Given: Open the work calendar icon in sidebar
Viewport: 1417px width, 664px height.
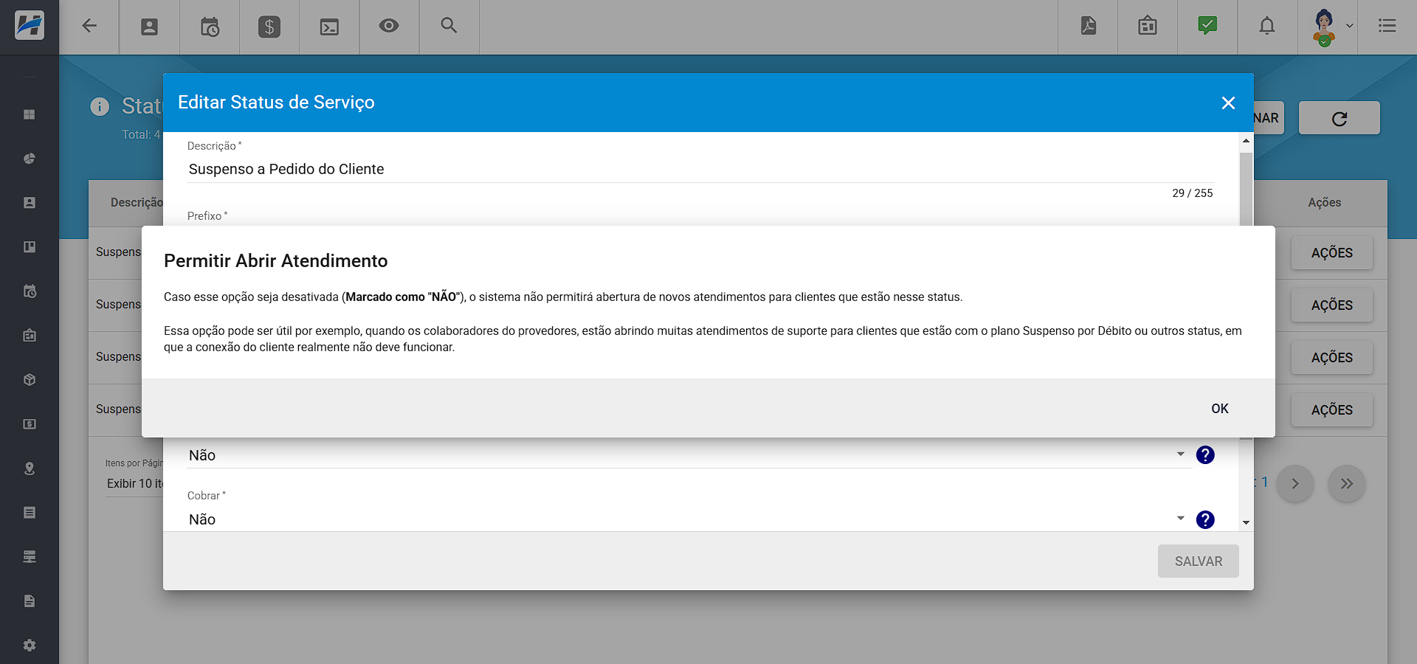Looking at the screenshot, I should click(30, 336).
